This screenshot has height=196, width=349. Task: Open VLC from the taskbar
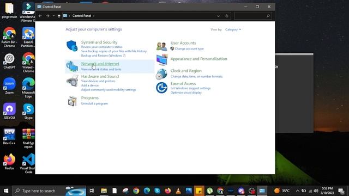pyautogui.click(x=178, y=191)
